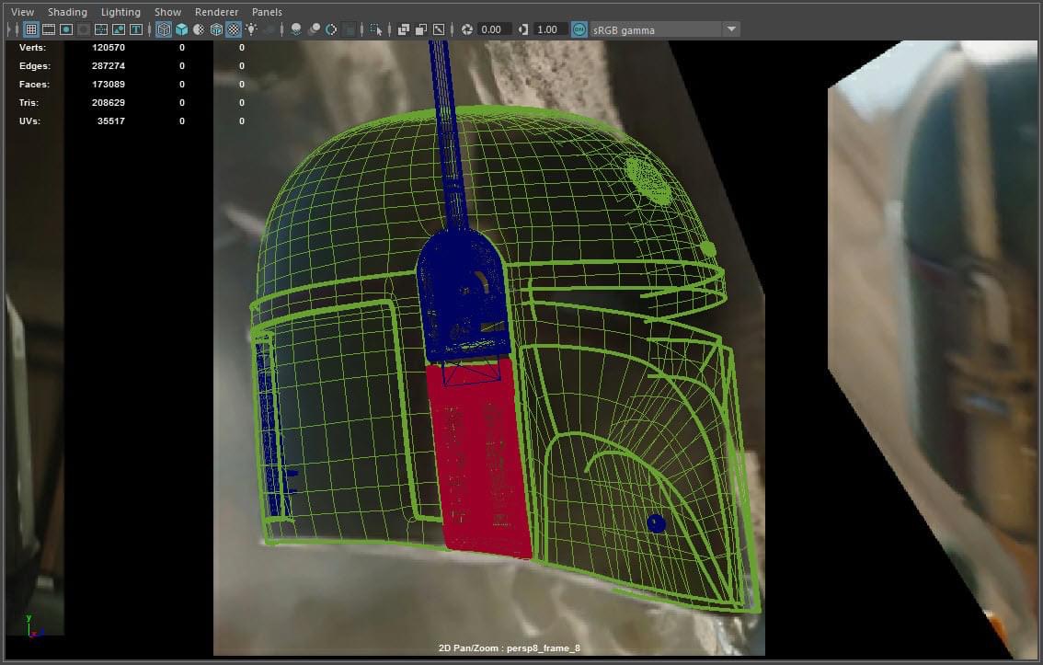
Task: Turn on Use All Lights bulb
Action: (251, 29)
